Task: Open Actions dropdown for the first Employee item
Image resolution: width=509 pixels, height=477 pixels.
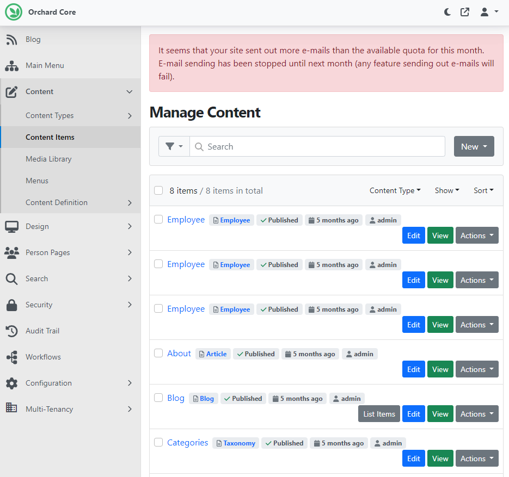Action: click(477, 236)
